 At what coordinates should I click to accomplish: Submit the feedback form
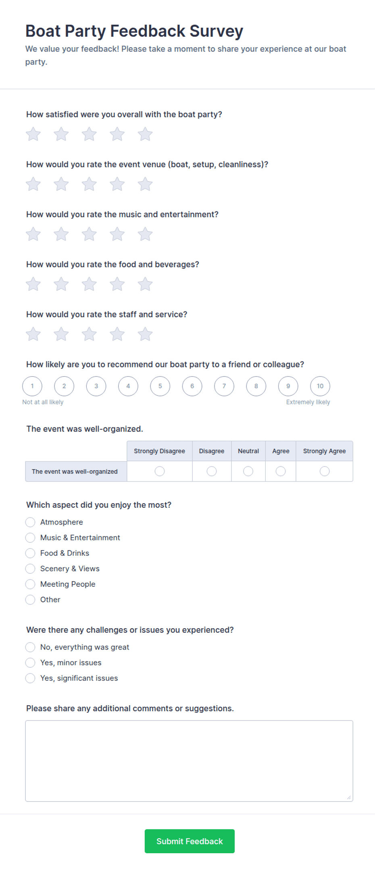[x=190, y=841]
